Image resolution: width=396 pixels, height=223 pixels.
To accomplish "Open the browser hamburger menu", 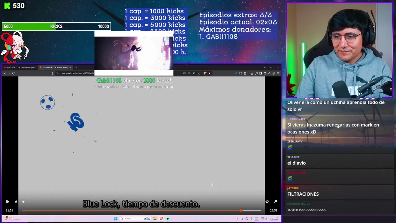I will click(x=278, y=73).
